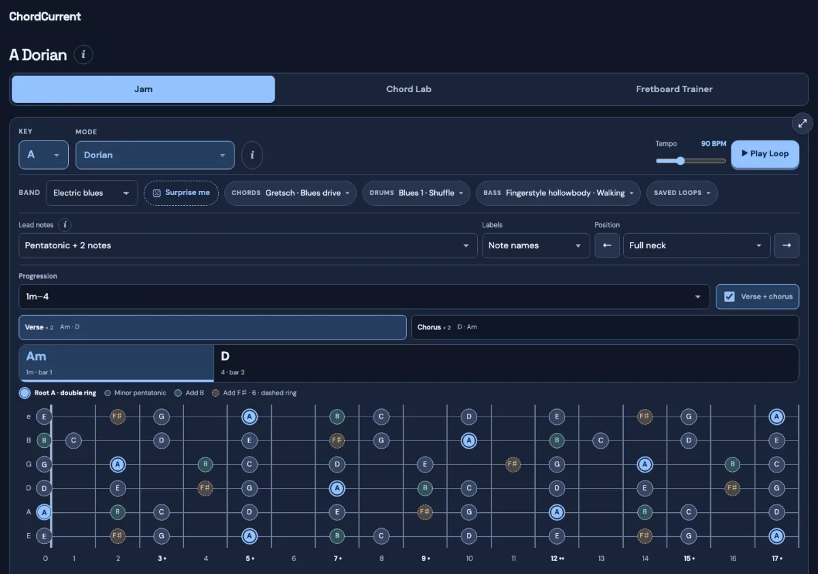
Task: Click the 90 BPM tempo value
Action: point(714,144)
